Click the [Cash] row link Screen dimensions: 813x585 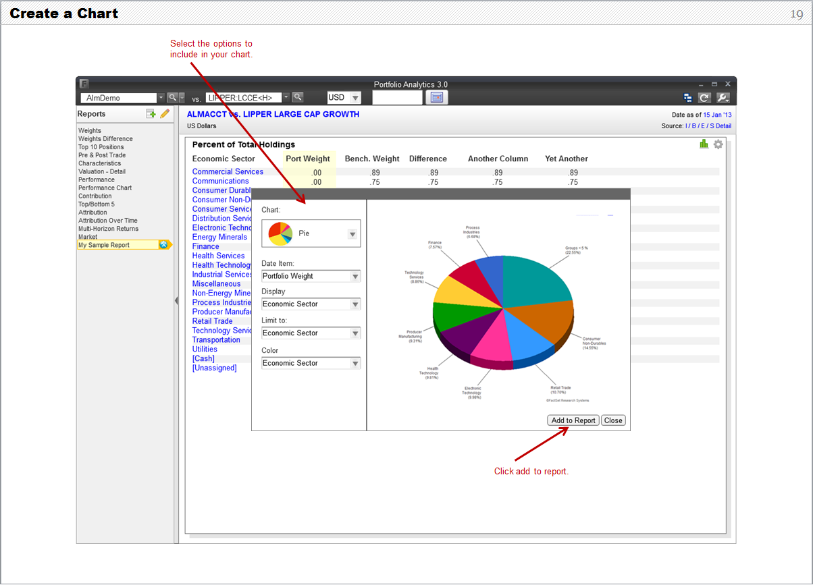[203, 359]
